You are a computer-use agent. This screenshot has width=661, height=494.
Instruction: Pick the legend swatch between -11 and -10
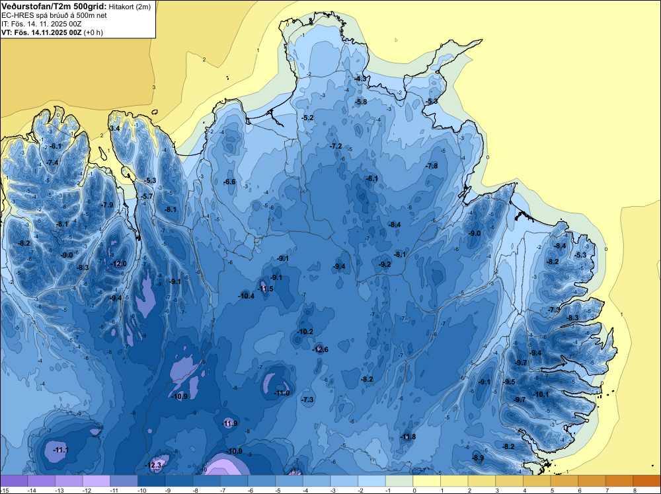124,481
